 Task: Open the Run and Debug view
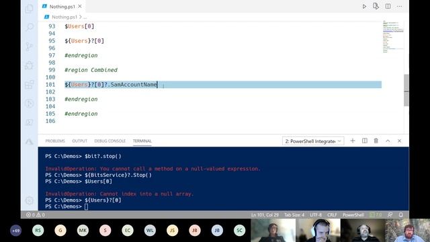coord(29,65)
